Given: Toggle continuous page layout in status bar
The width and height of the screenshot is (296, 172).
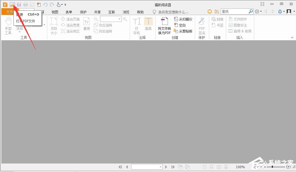Looking at the screenshot, I should (212, 167).
